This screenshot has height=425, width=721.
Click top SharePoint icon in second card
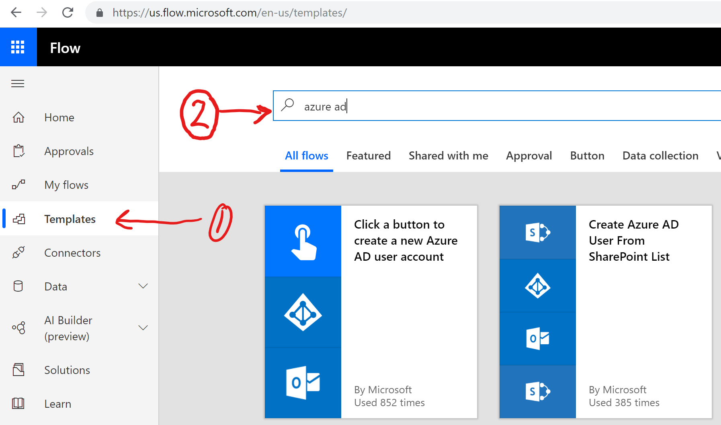coord(538,233)
